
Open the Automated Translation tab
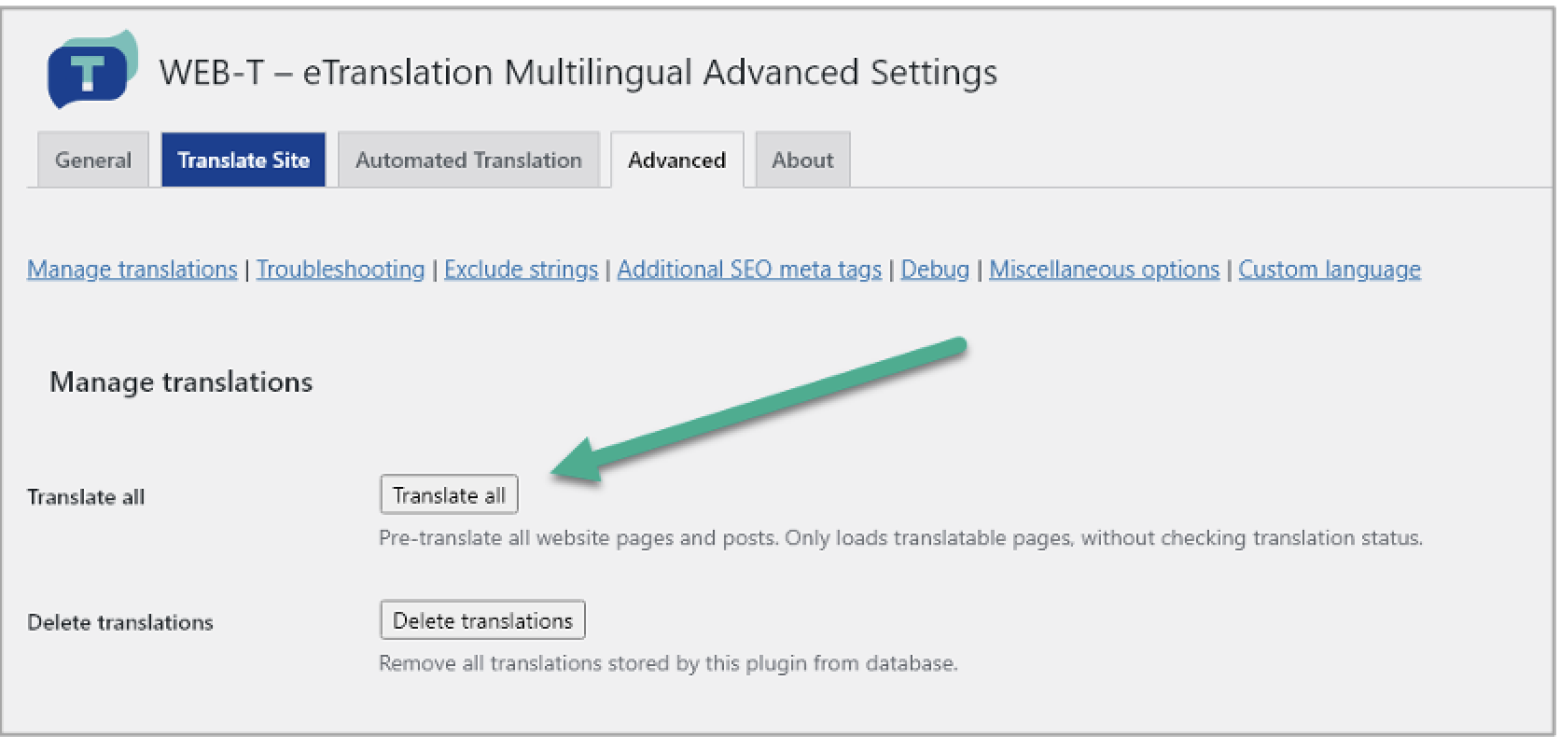tap(468, 160)
